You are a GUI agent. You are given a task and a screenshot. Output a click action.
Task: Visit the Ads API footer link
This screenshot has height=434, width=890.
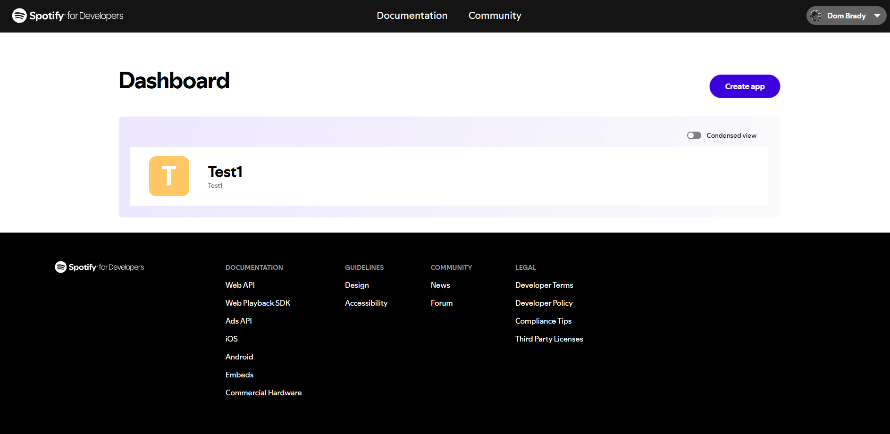click(239, 321)
